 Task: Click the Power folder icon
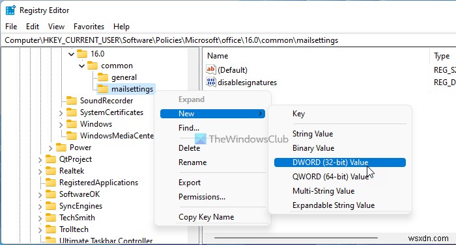pyautogui.click(x=61, y=148)
